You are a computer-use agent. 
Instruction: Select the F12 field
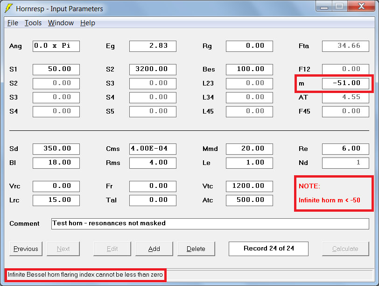345,70
